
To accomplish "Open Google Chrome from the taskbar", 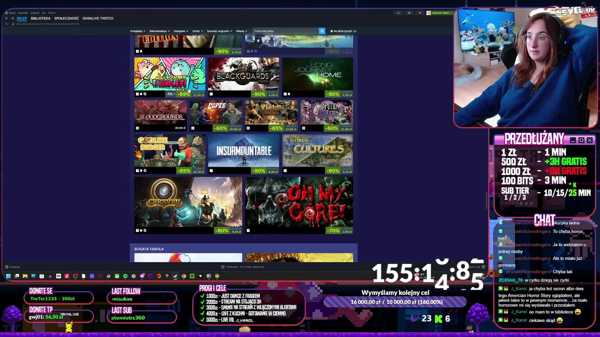I will tap(184, 276).
